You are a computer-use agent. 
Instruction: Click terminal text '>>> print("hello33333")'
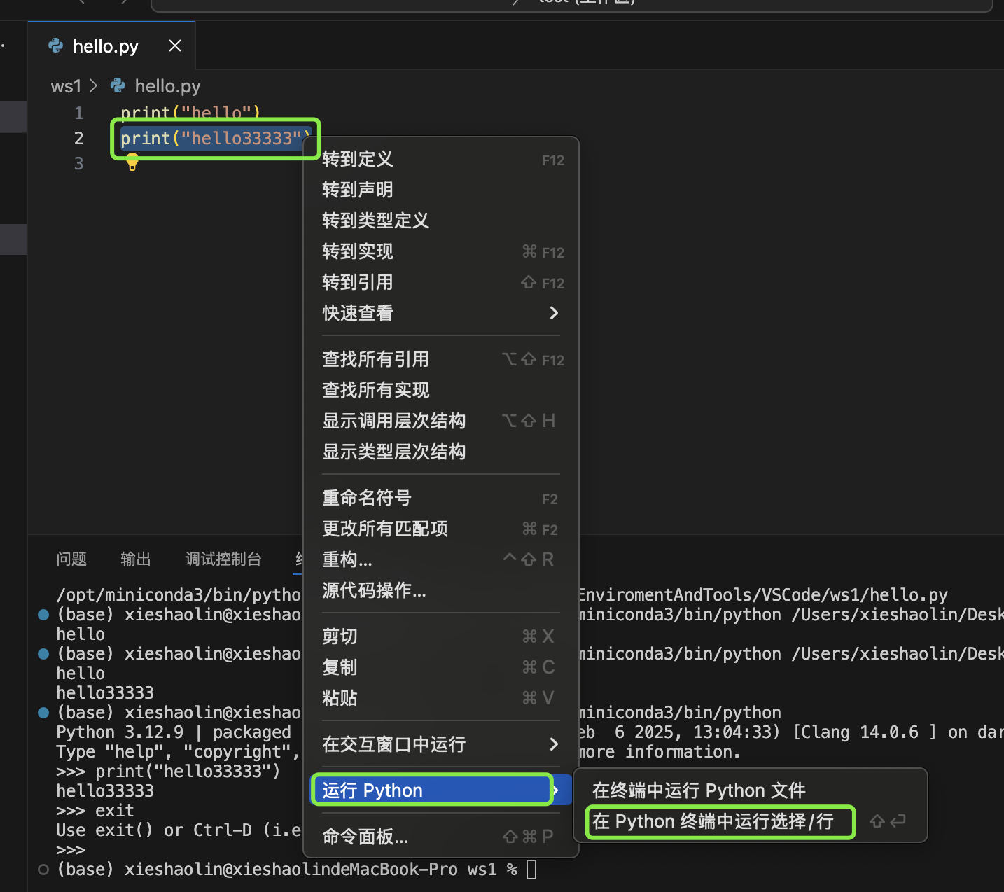(x=168, y=771)
